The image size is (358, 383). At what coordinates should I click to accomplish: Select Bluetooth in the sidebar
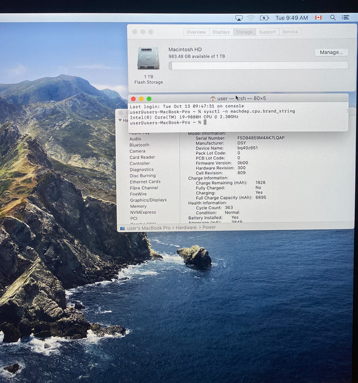tap(139, 145)
